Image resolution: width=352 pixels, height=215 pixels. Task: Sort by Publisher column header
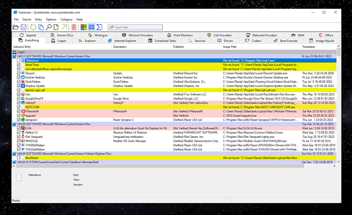click(x=197, y=47)
